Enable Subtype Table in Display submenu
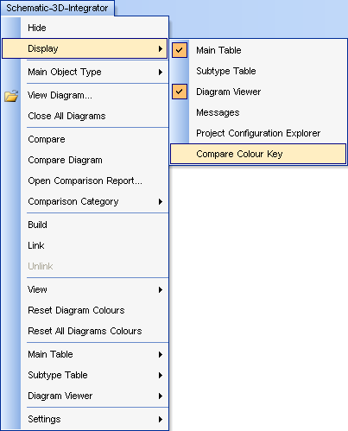Image resolution: width=348 pixels, height=431 pixels. pos(225,71)
